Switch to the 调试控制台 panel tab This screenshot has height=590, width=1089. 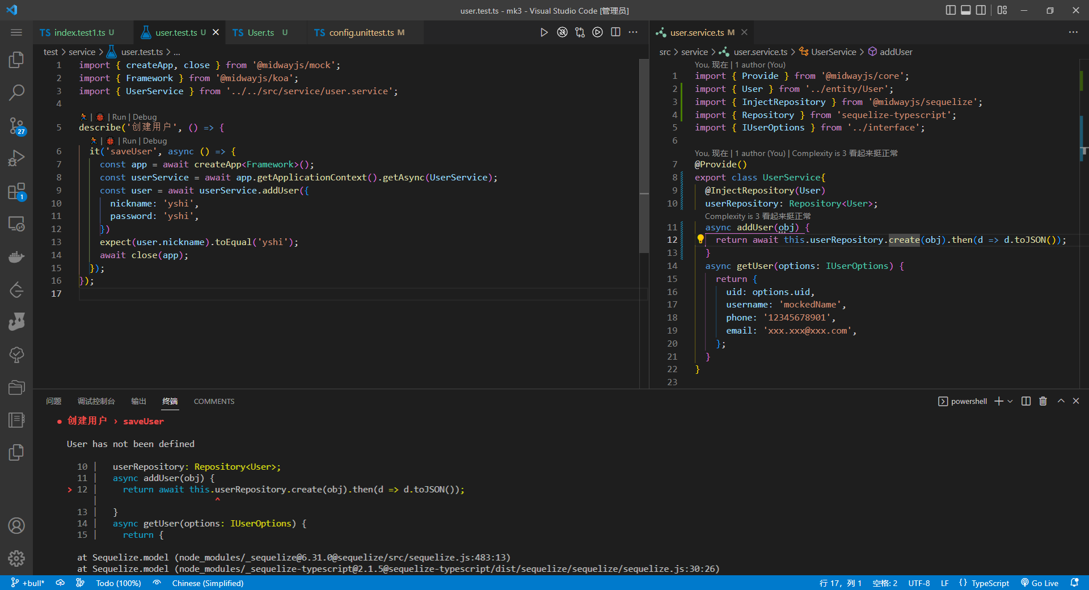96,401
